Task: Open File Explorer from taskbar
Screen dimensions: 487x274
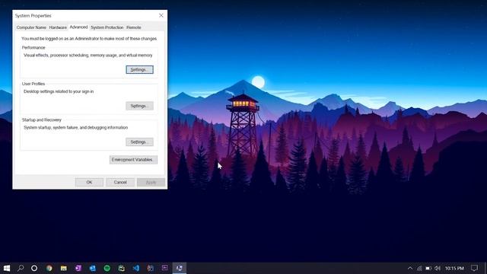Action: (x=64, y=268)
